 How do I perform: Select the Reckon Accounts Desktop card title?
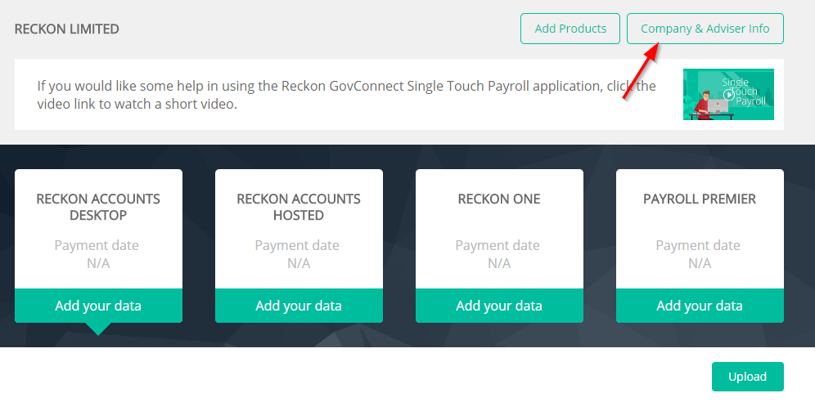click(x=98, y=207)
